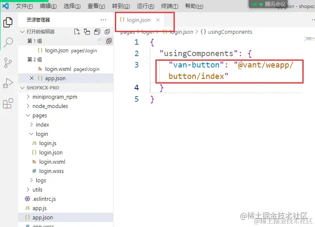Open the 终端(T) menu

(x=170, y=6)
